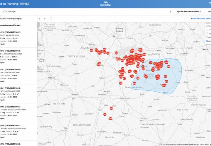211x146 pixels.
Task: Select map marker 45
Action: 166,77
